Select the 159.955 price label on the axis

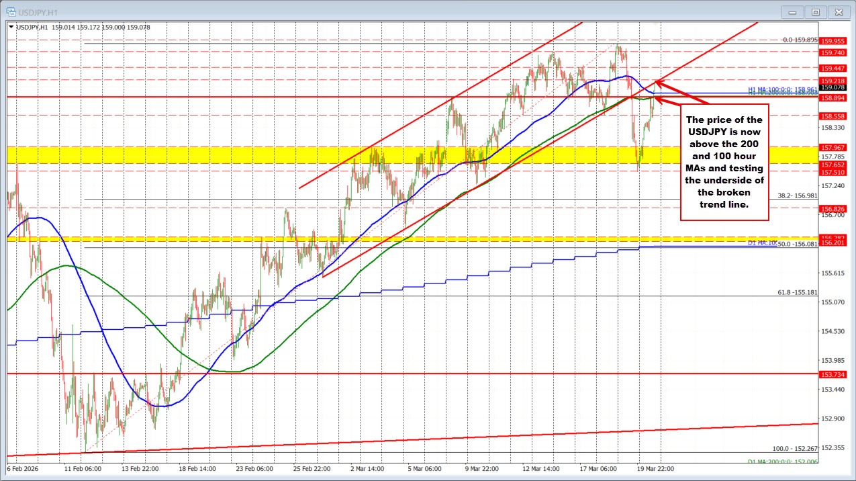tap(833, 41)
